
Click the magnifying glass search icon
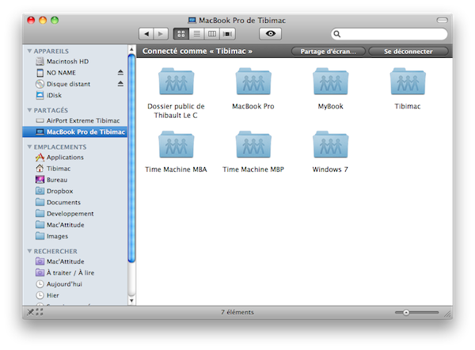(337, 34)
